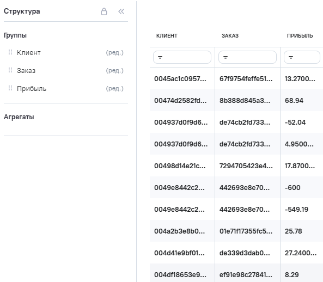Select the Агрегаты section heading
The width and height of the screenshot is (323, 282).
click(x=19, y=117)
